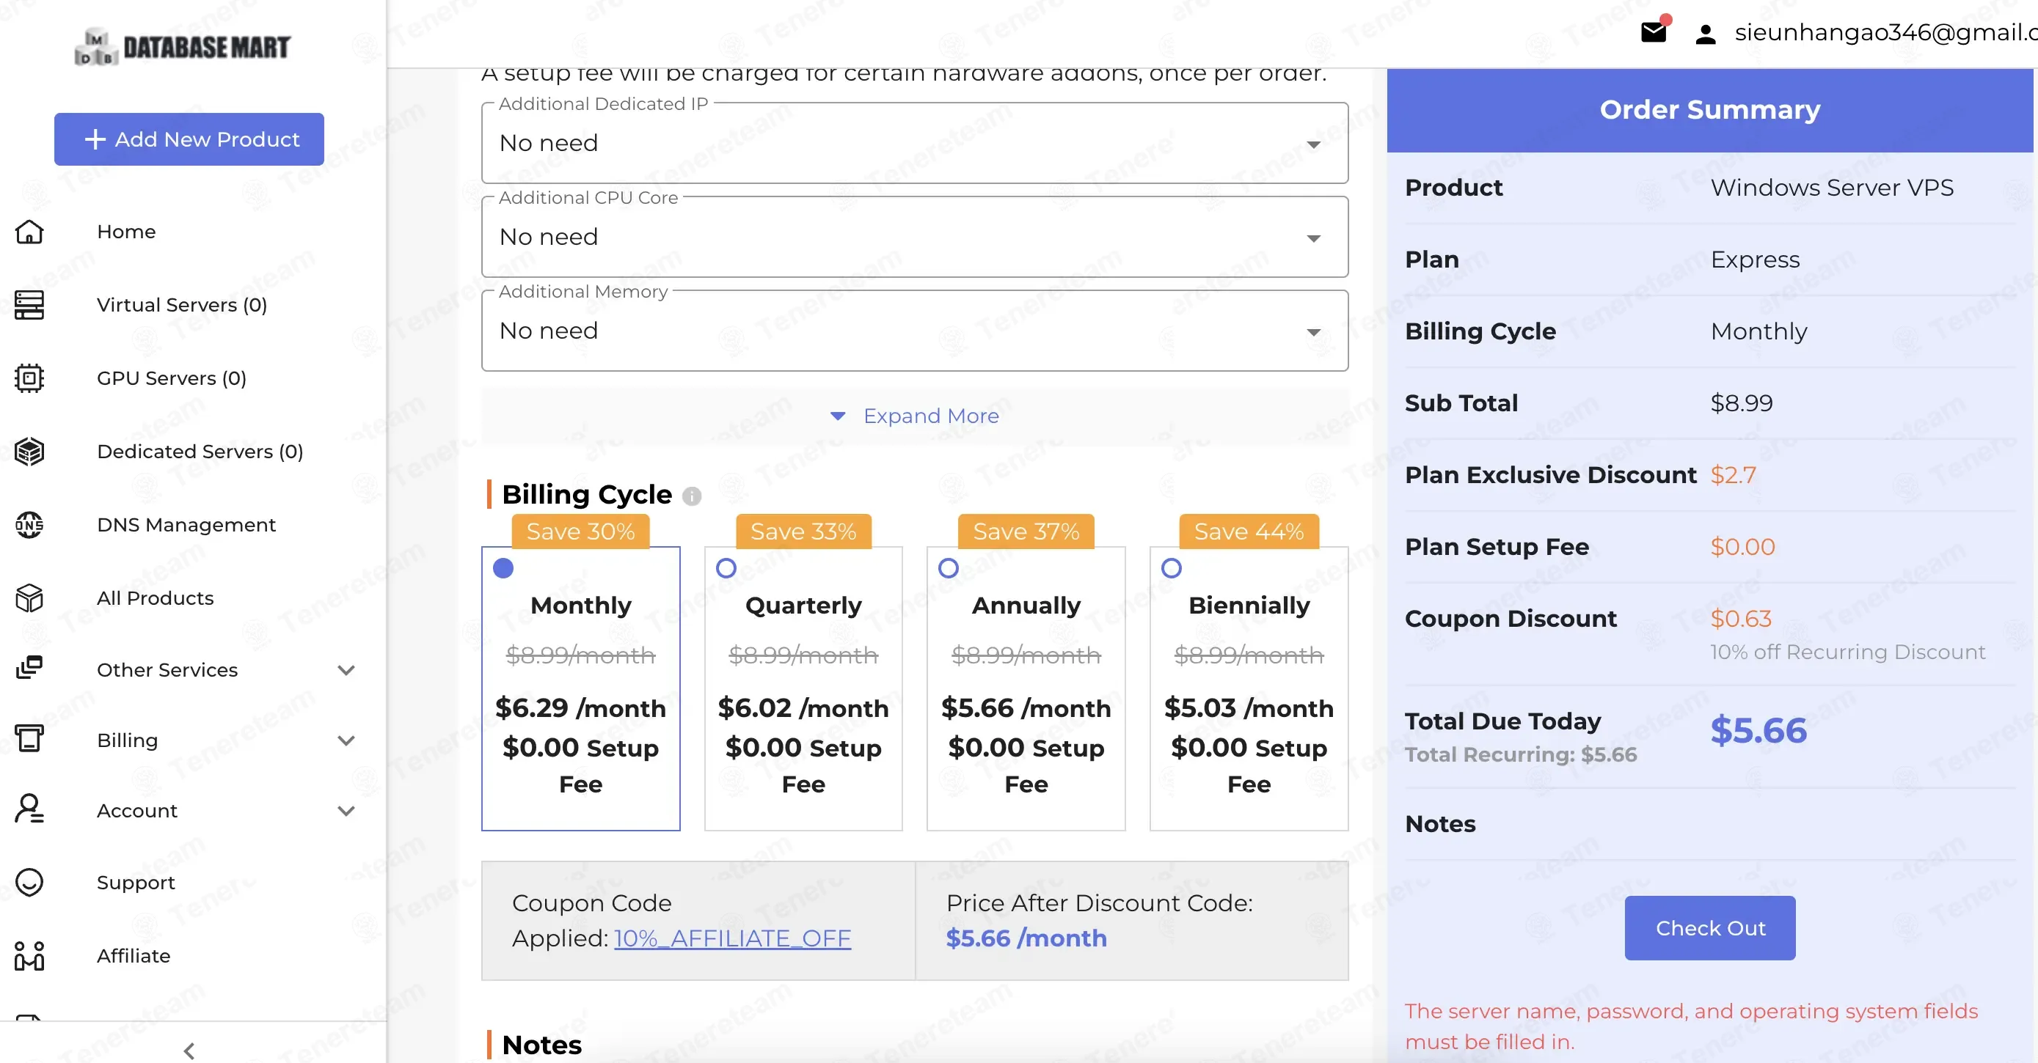
Task: Open Support menu item
Action: click(x=136, y=883)
